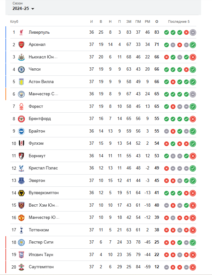This screenshot has height=275, width=212.
Task: Open the 2024–25 season dropdown
Action: click(23, 8)
